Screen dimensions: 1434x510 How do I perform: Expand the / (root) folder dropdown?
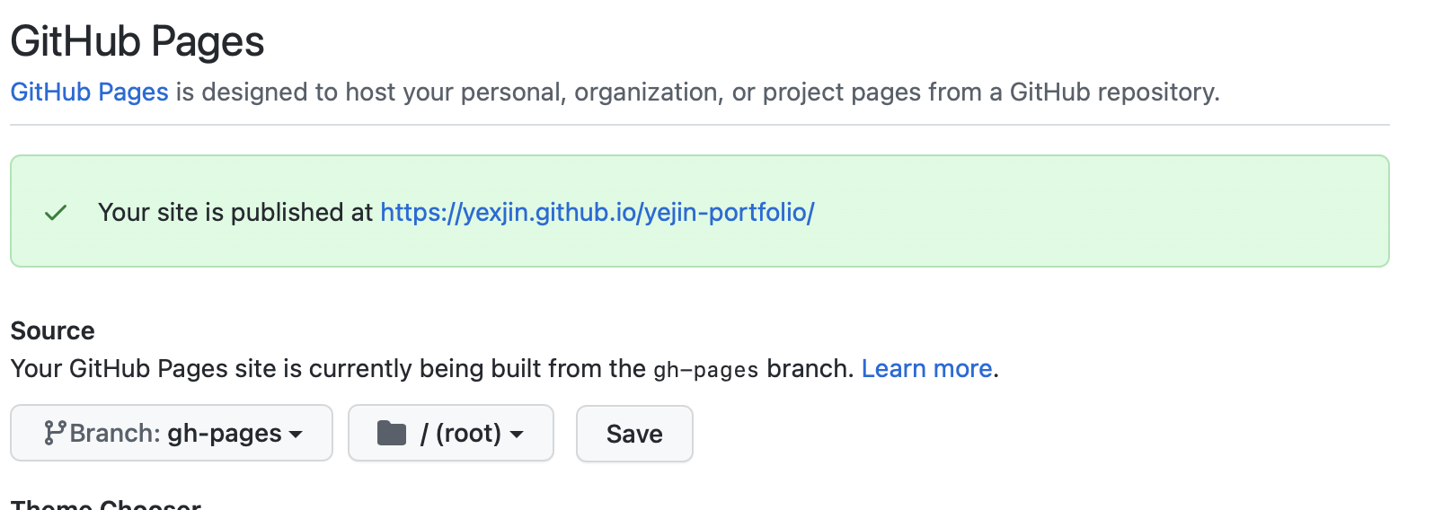[451, 433]
